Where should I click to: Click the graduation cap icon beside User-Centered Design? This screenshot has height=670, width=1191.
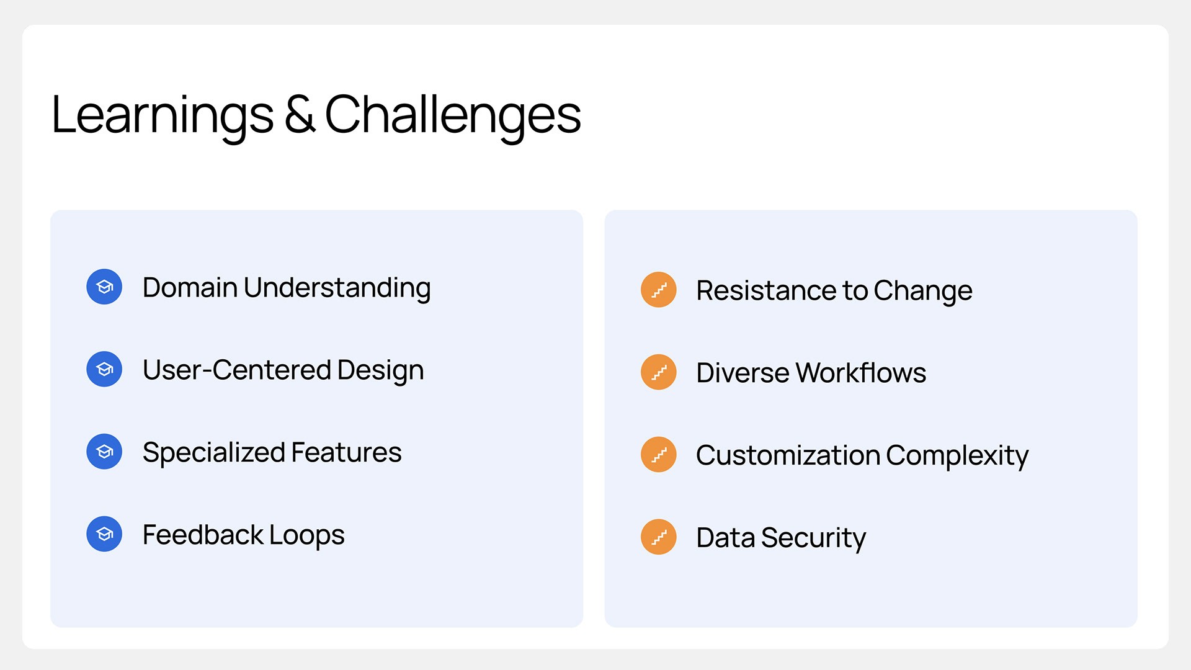[104, 369]
